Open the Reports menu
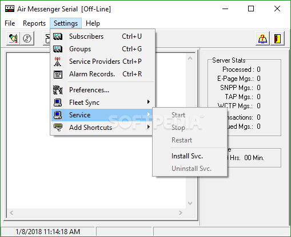 coord(34,23)
